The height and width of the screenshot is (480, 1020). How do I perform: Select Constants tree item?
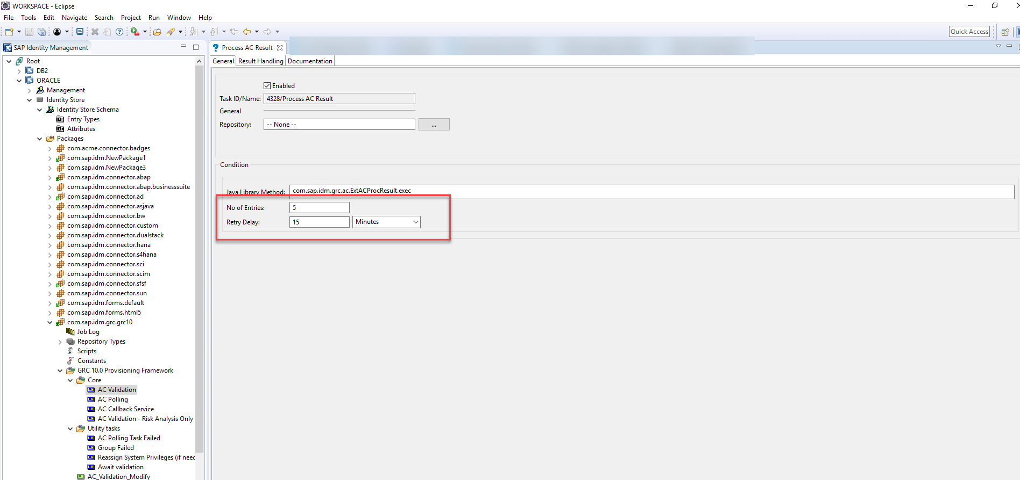click(x=91, y=361)
